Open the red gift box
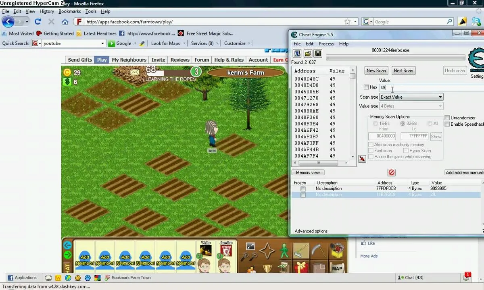The width and height of the screenshot is (484, 290). coord(301,267)
